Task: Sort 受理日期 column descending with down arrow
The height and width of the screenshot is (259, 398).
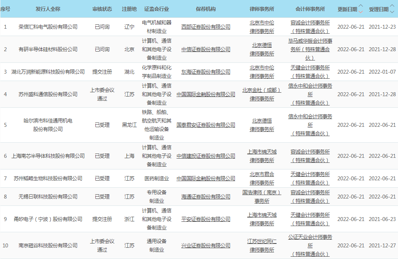Action: [392, 12]
